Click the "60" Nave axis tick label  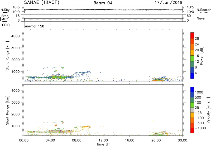click(189, 16)
